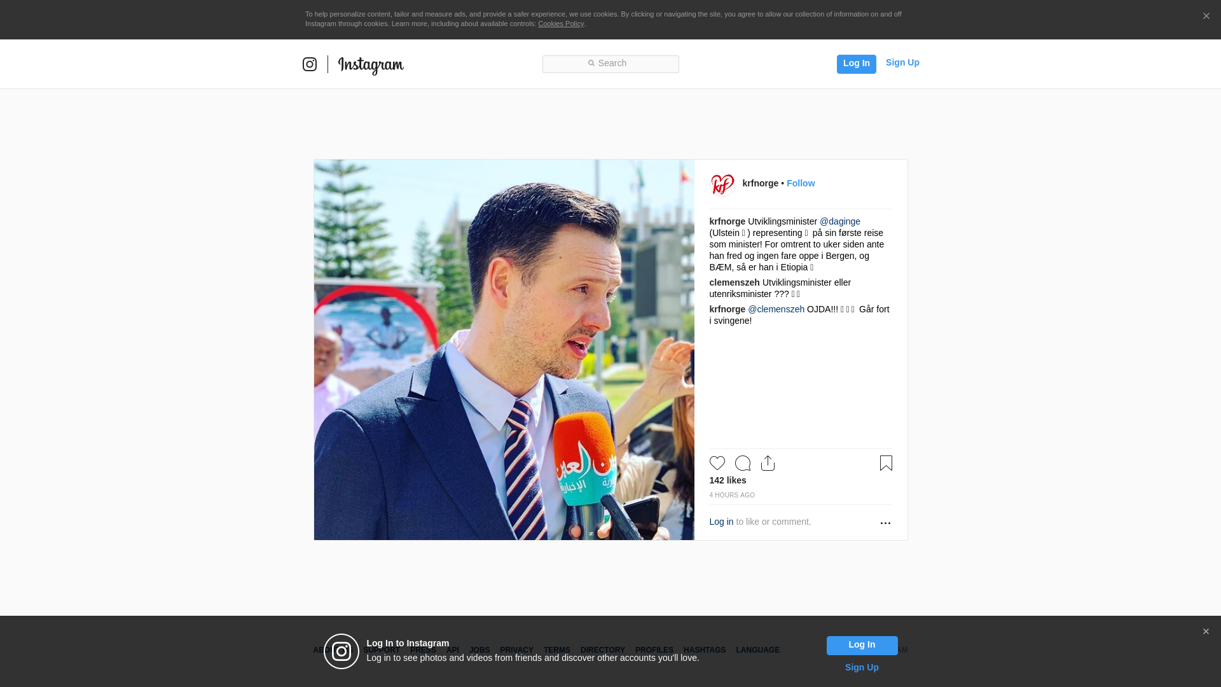This screenshot has height=687, width=1221.
Task: Open the @clemenszeh mention in reply
Action: pyautogui.click(x=776, y=309)
